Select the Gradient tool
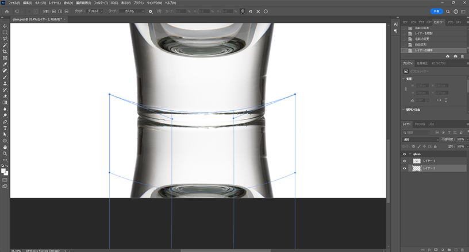This screenshot has width=469, height=252. pos(5,103)
